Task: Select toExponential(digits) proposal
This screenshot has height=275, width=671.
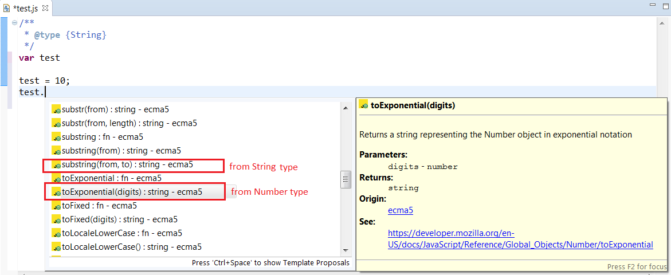Action: (x=131, y=192)
